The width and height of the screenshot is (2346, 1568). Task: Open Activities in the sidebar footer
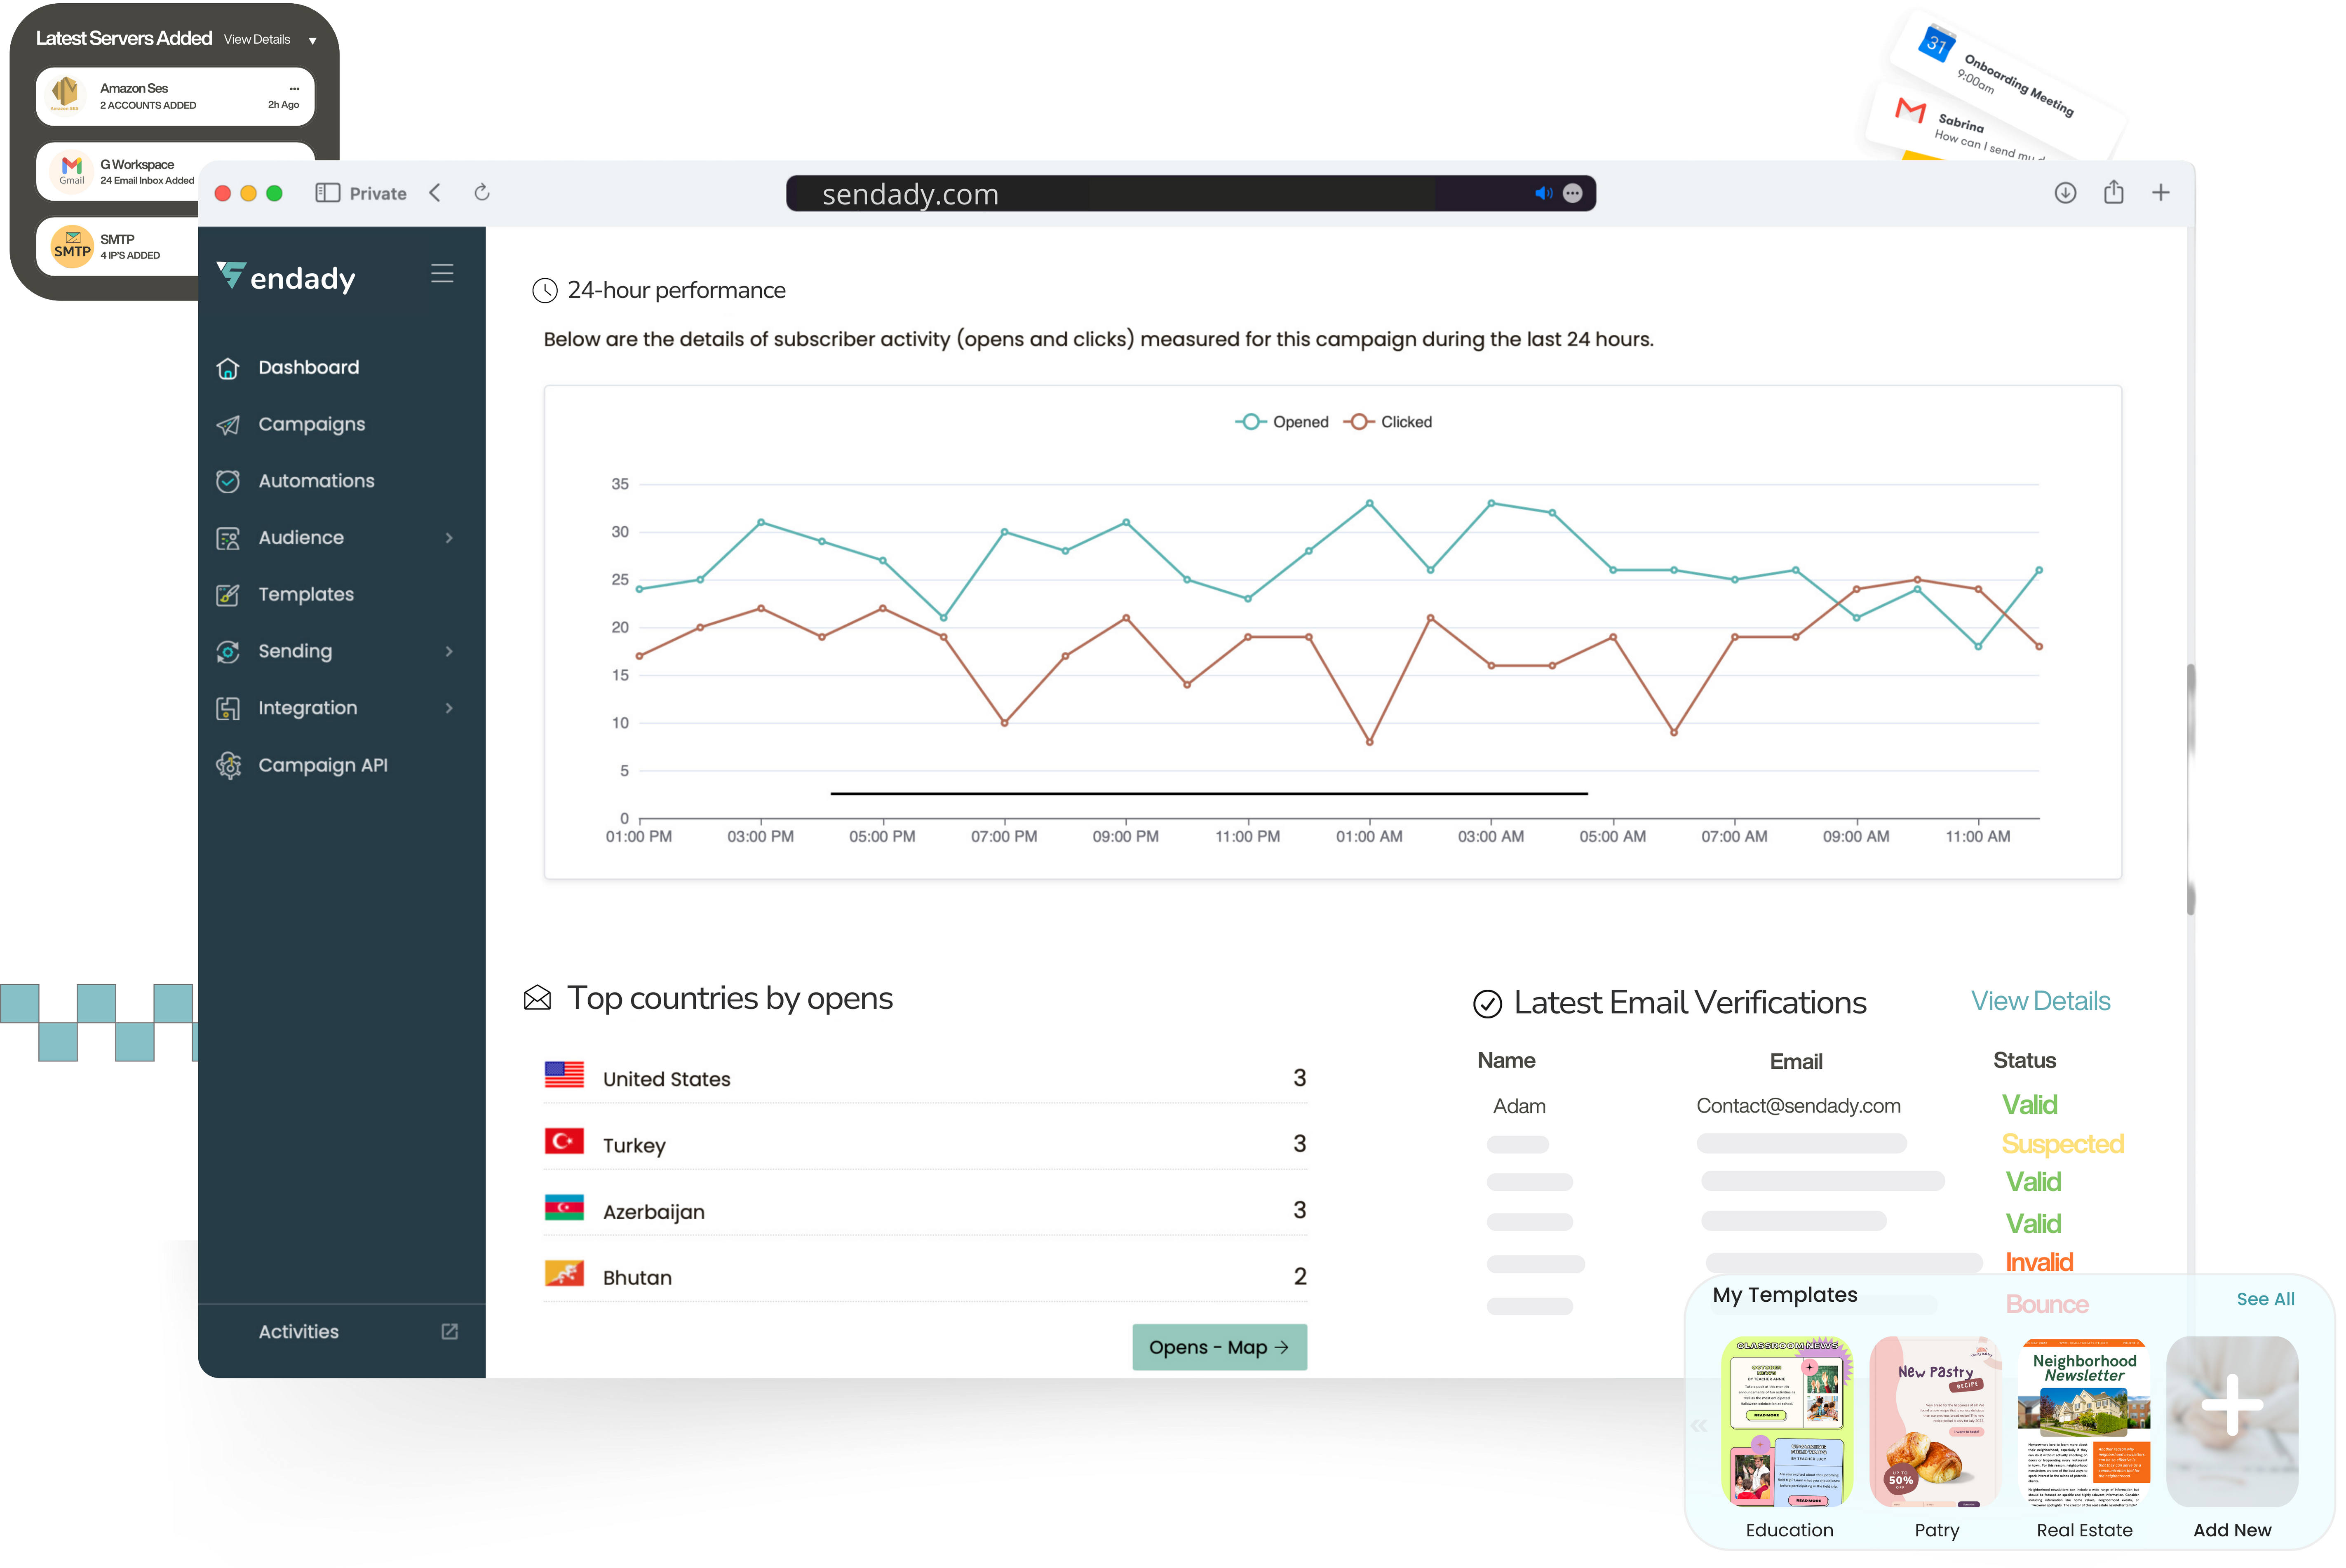pyautogui.click(x=299, y=1331)
